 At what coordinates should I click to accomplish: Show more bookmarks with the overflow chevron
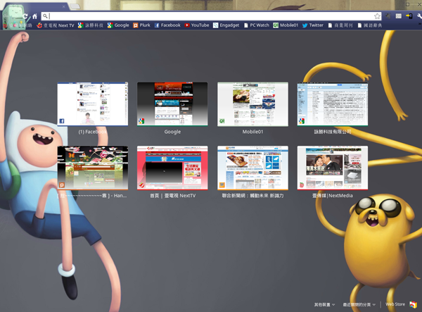(420, 24)
